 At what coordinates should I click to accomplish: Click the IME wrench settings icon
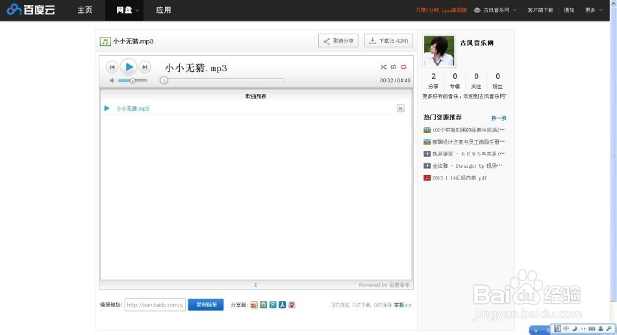(x=609, y=329)
